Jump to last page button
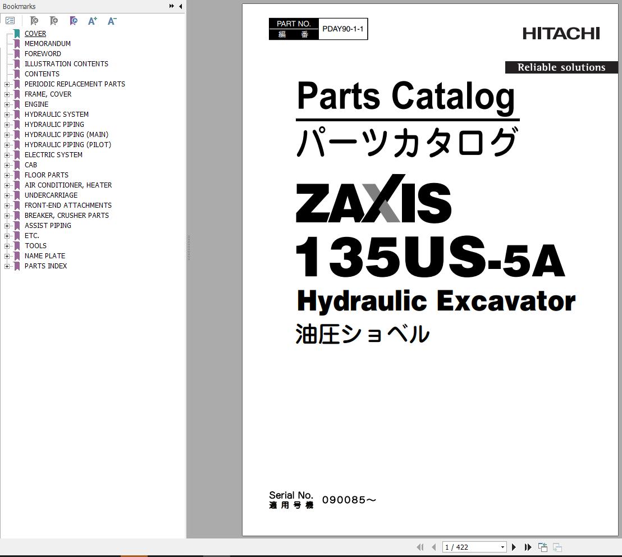The image size is (622, 557). click(x=528, y=547)
